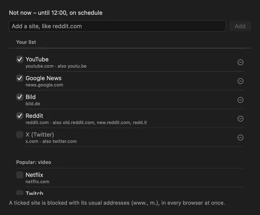
Task: Click the netflix.com address
Action: point(37,182)
